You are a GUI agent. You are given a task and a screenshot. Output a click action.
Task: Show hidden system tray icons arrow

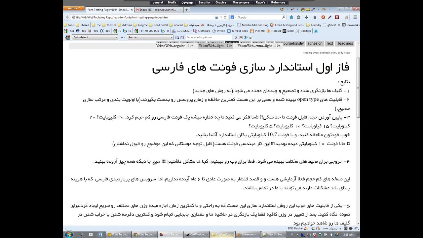click(x=297, y=234)
